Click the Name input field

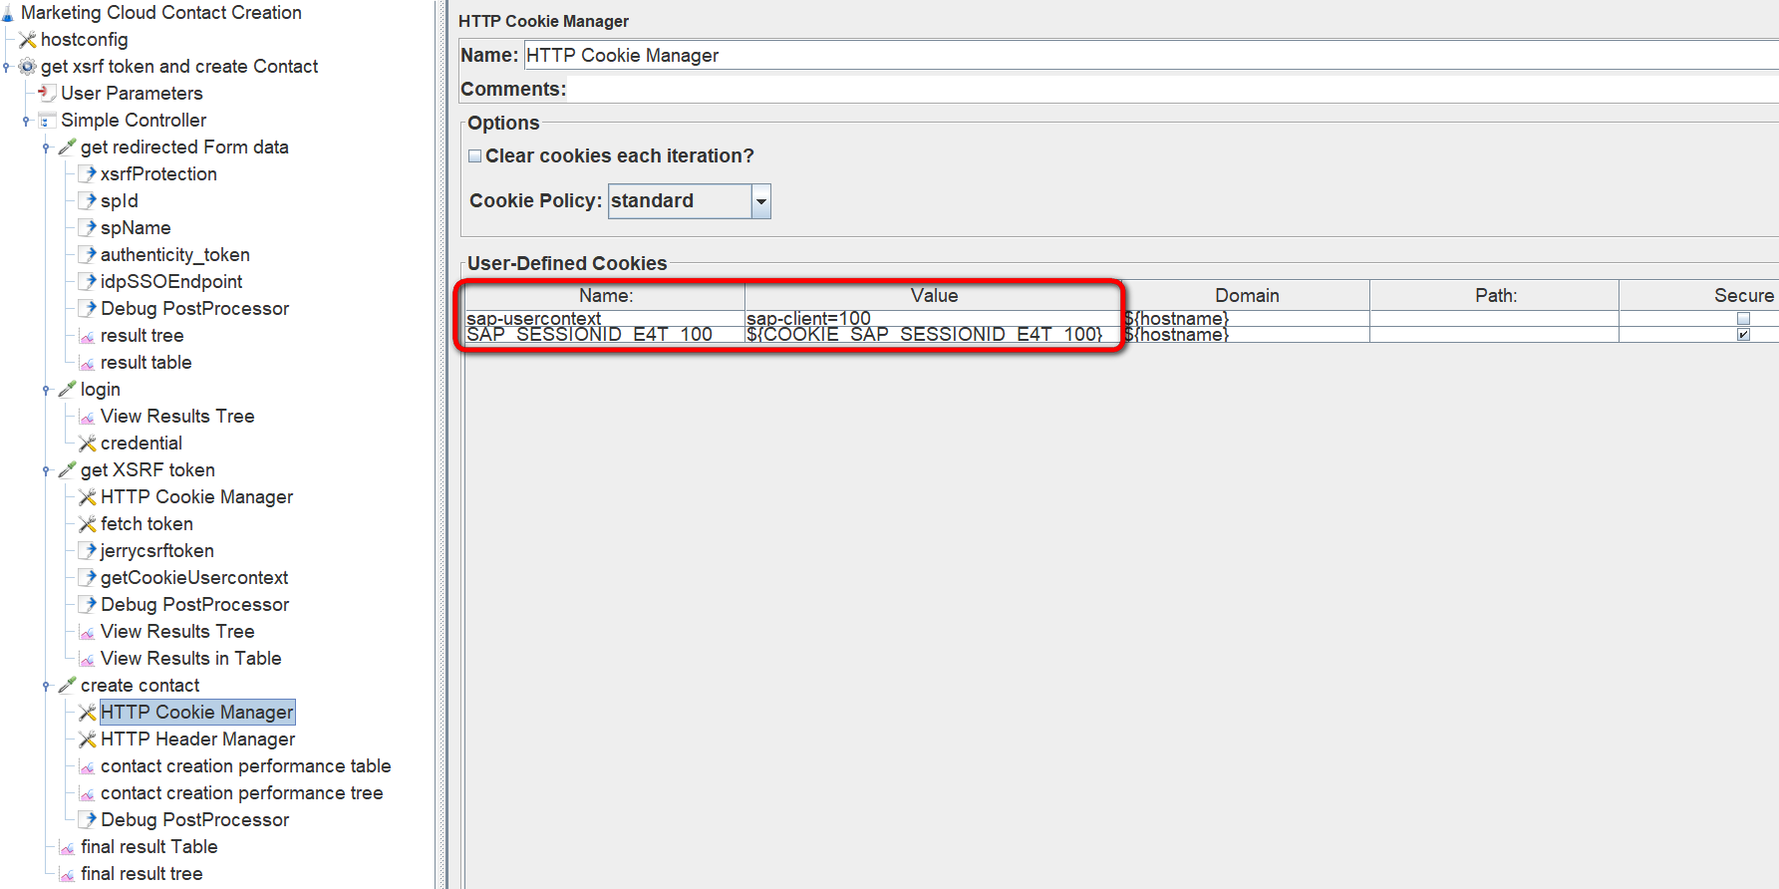point(1151,56)
